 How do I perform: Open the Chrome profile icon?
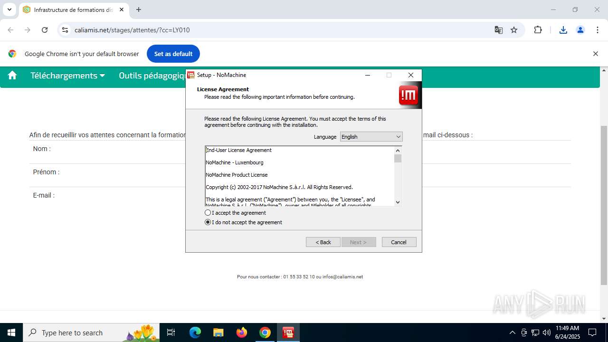tap(580, 30)
